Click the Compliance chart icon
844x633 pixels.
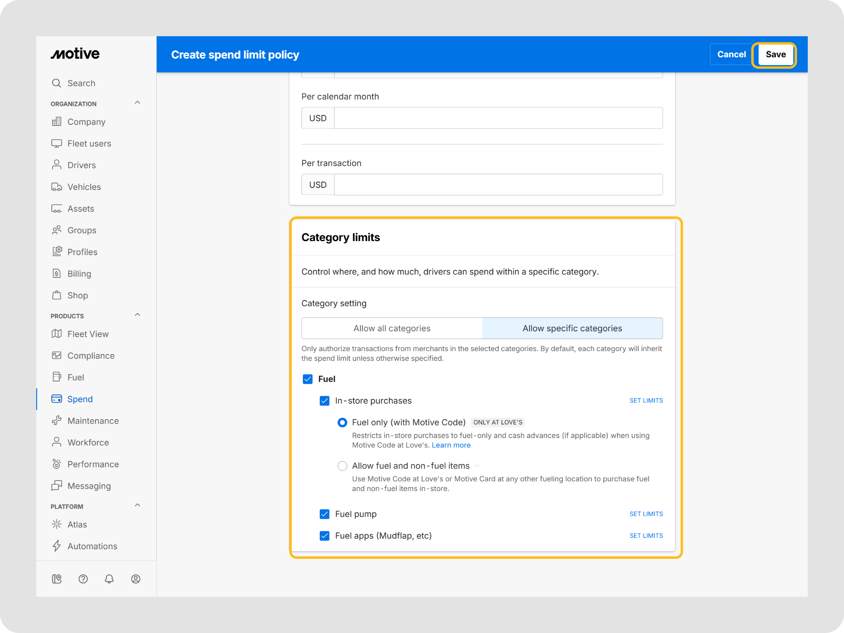(56, 356)
